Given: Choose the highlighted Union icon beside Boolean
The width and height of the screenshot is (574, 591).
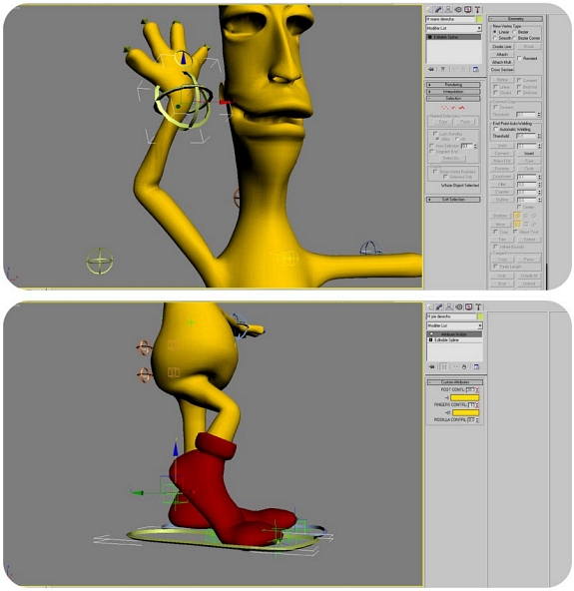Looking at the screenshot, I should (x=517, y=216).
